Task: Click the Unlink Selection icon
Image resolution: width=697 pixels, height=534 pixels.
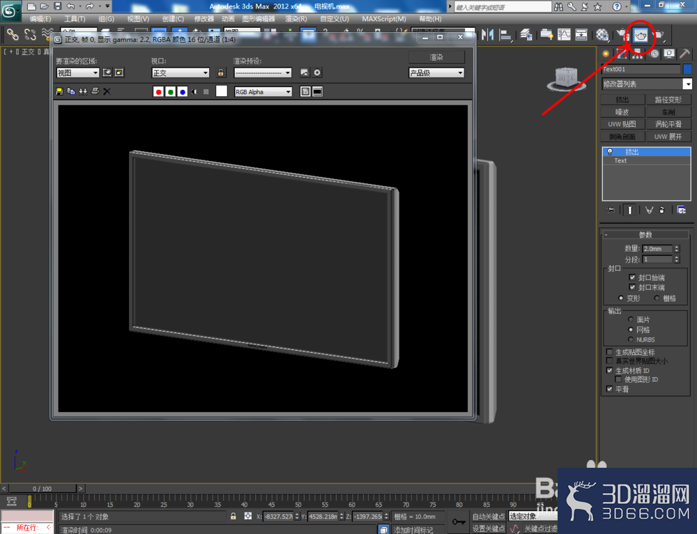Action: (30, 34)
